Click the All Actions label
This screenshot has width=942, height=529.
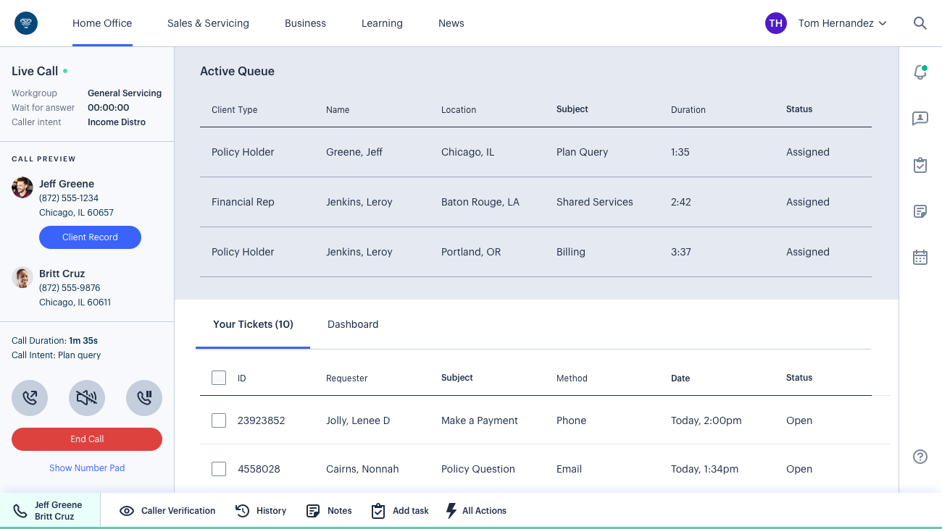click(x=484, y=511)
